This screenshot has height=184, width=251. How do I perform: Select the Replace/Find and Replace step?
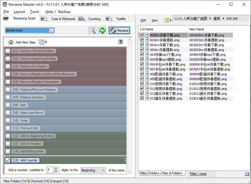(38, 90)
